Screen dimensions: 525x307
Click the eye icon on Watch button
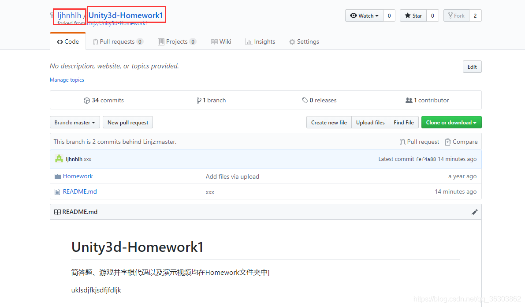pos(353,15)
